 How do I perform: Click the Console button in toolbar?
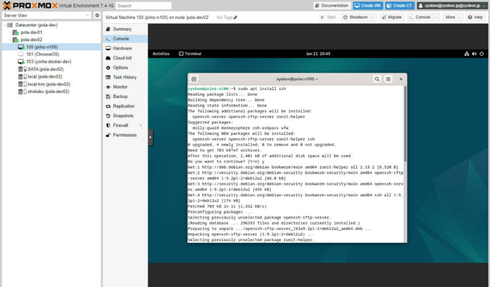(420, 17)
